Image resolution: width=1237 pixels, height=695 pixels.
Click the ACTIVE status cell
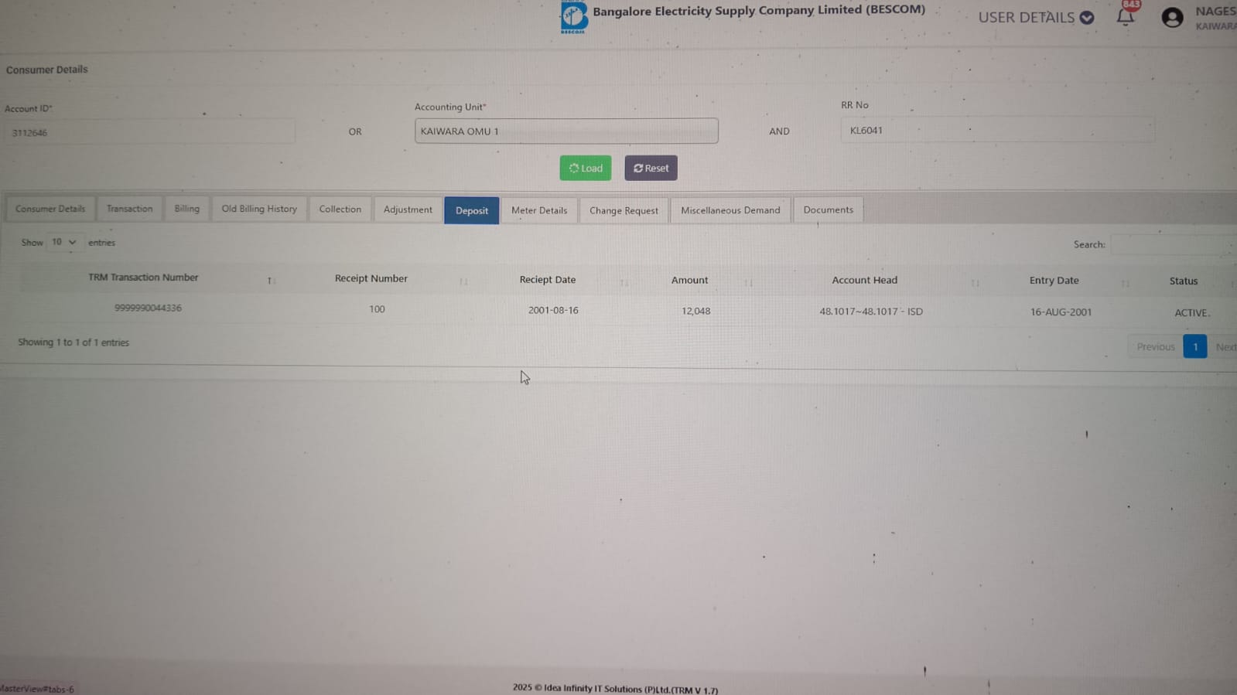coord(1191,313)
